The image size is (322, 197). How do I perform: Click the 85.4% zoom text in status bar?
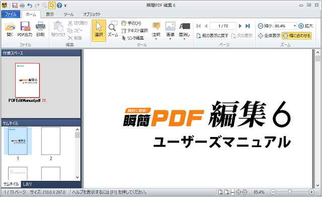pos(259,192)
